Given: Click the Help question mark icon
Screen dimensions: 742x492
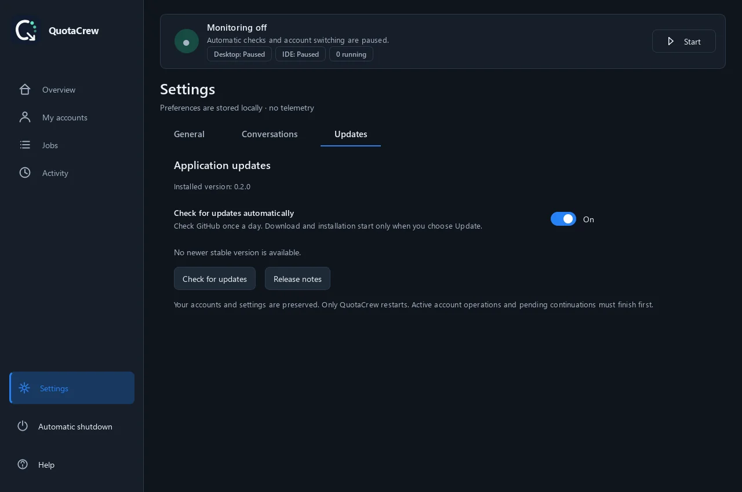Looking at the screenshot, I should tap(23, 464).
